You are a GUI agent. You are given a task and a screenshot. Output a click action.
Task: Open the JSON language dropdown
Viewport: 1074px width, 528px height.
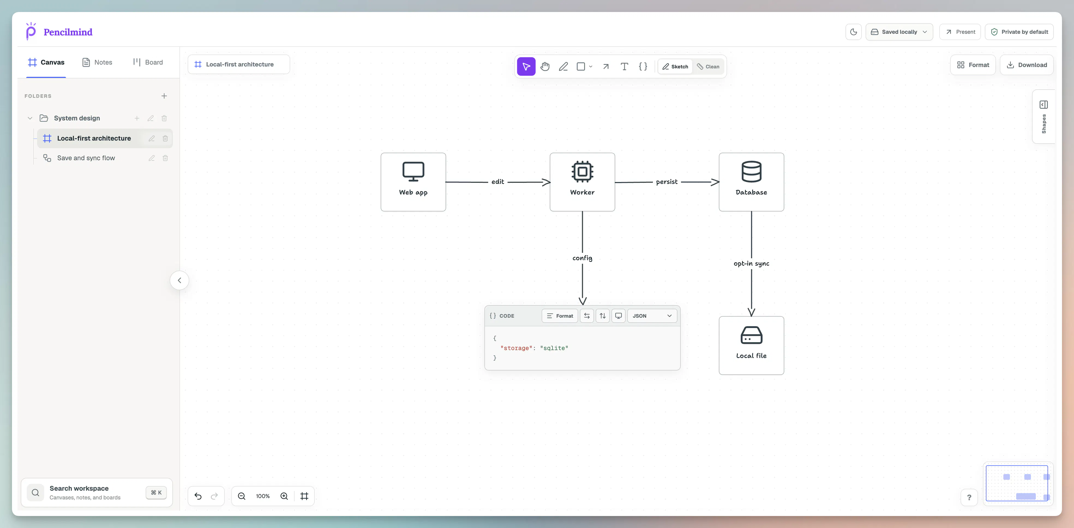[652, 316]
